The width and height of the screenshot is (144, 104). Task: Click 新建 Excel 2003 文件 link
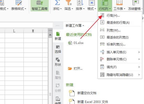point(93,102)
